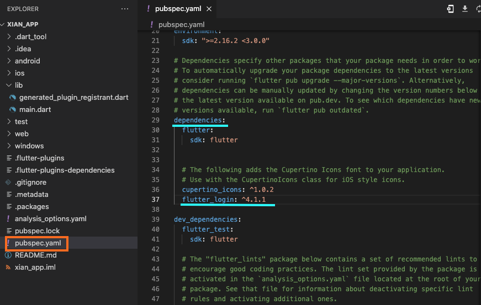Open pubspec.lock file
Image resolution: width=481 pixels, height=305 pixels.
[37, 231]
